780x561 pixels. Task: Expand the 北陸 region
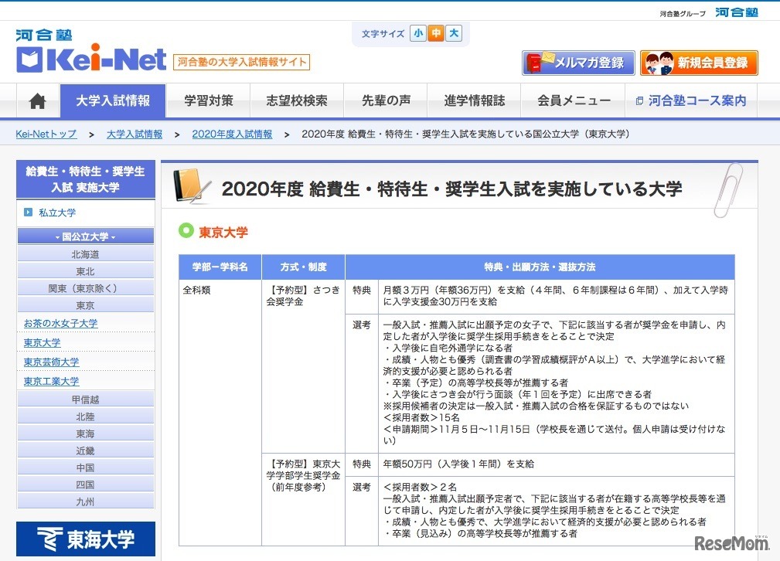pos(86,416)
